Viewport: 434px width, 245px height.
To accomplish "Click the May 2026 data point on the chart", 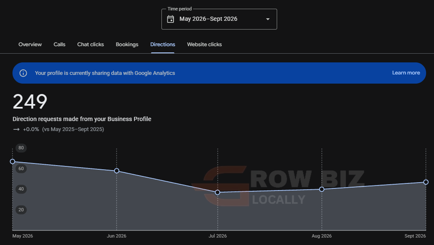I will click(12, 161).
